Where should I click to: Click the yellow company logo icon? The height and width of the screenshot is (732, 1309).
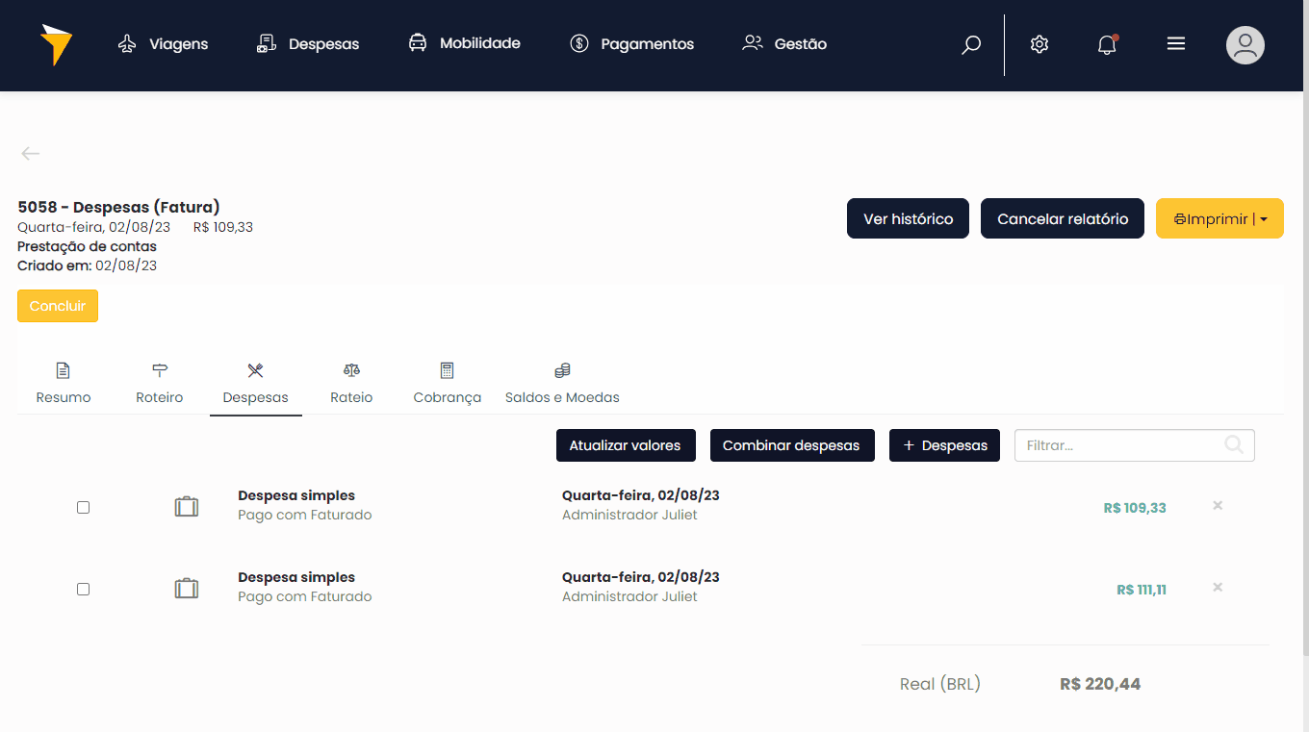(x=56, y=44)
